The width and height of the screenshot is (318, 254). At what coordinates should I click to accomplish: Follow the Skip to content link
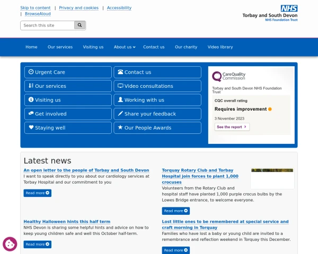pos(36,8)
